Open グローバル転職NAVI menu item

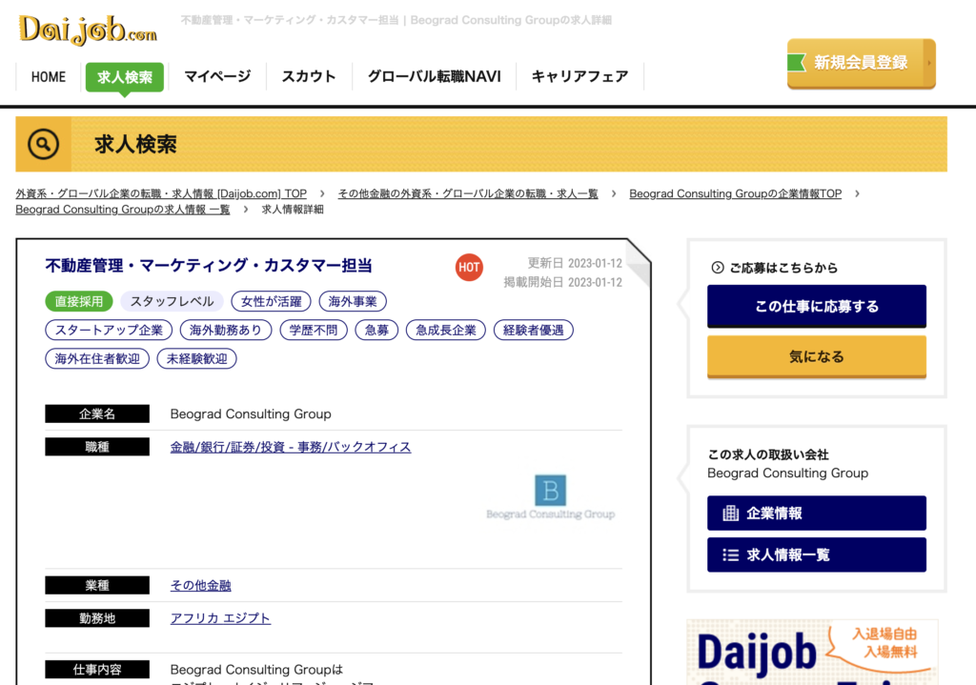[434, 76]
